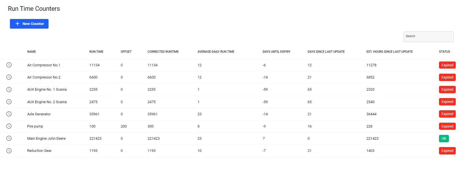Click the Expired badge for Air Compressor No.1
The height and width of the screenshot is (174, 460).
click(447, 65)
